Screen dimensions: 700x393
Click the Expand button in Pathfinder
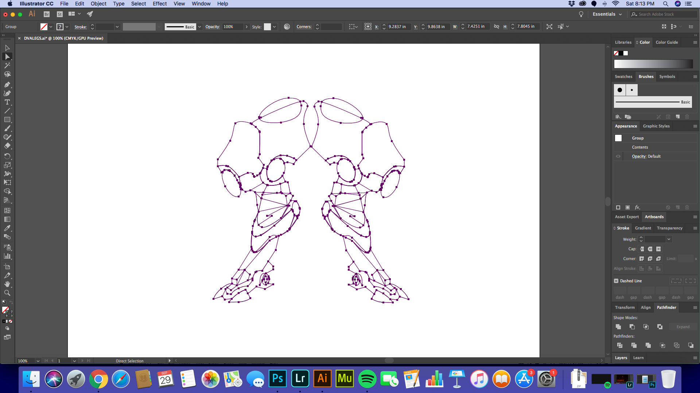(x=683, y=327)
